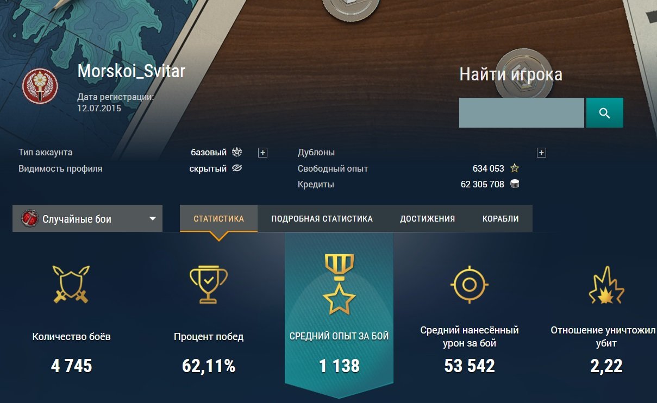The image size is (657, 403).
Task: Select the Средний опыт за бой tile
Action: click(x=339, y=336)
